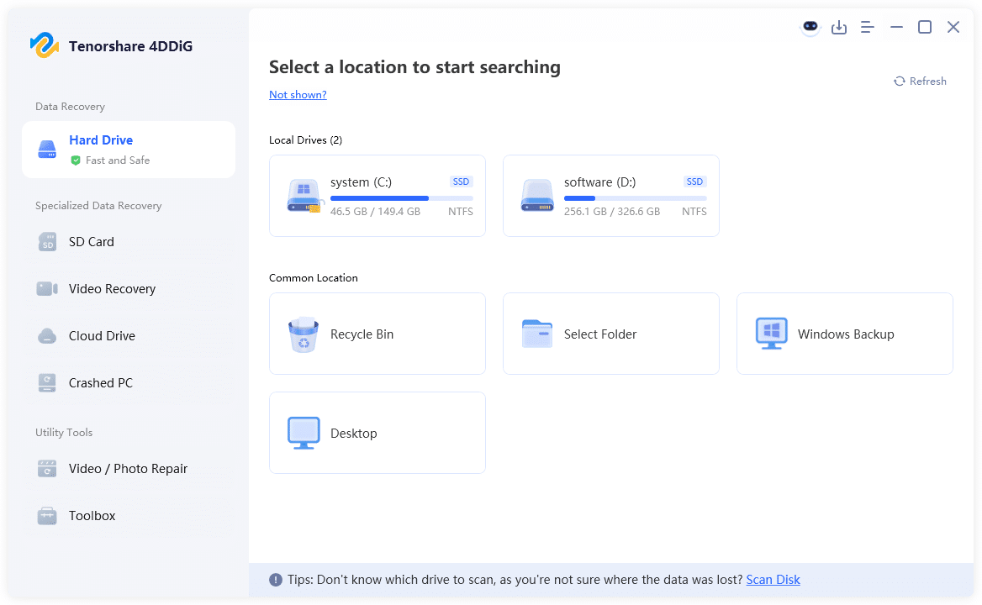Open the robot assistant icon in title bar
The height and width of the screenshot is (605, 982).
pyautogui.click(x=810, y=28)
